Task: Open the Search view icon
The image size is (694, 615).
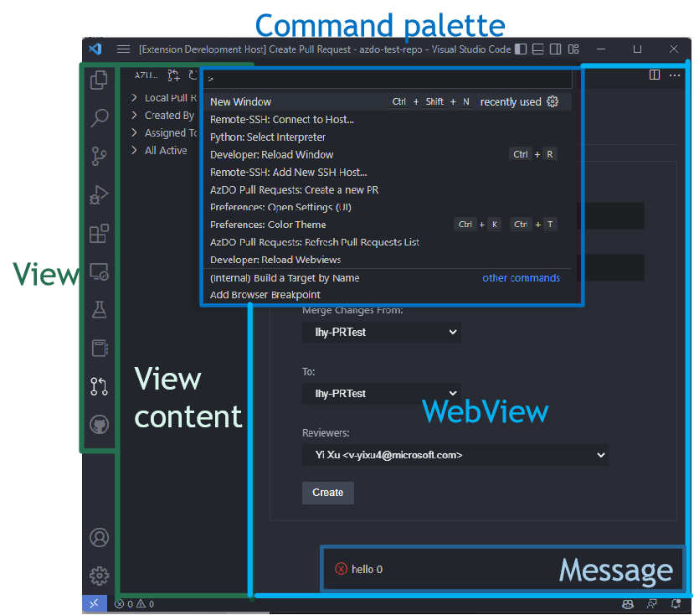Action: point(99,117)
